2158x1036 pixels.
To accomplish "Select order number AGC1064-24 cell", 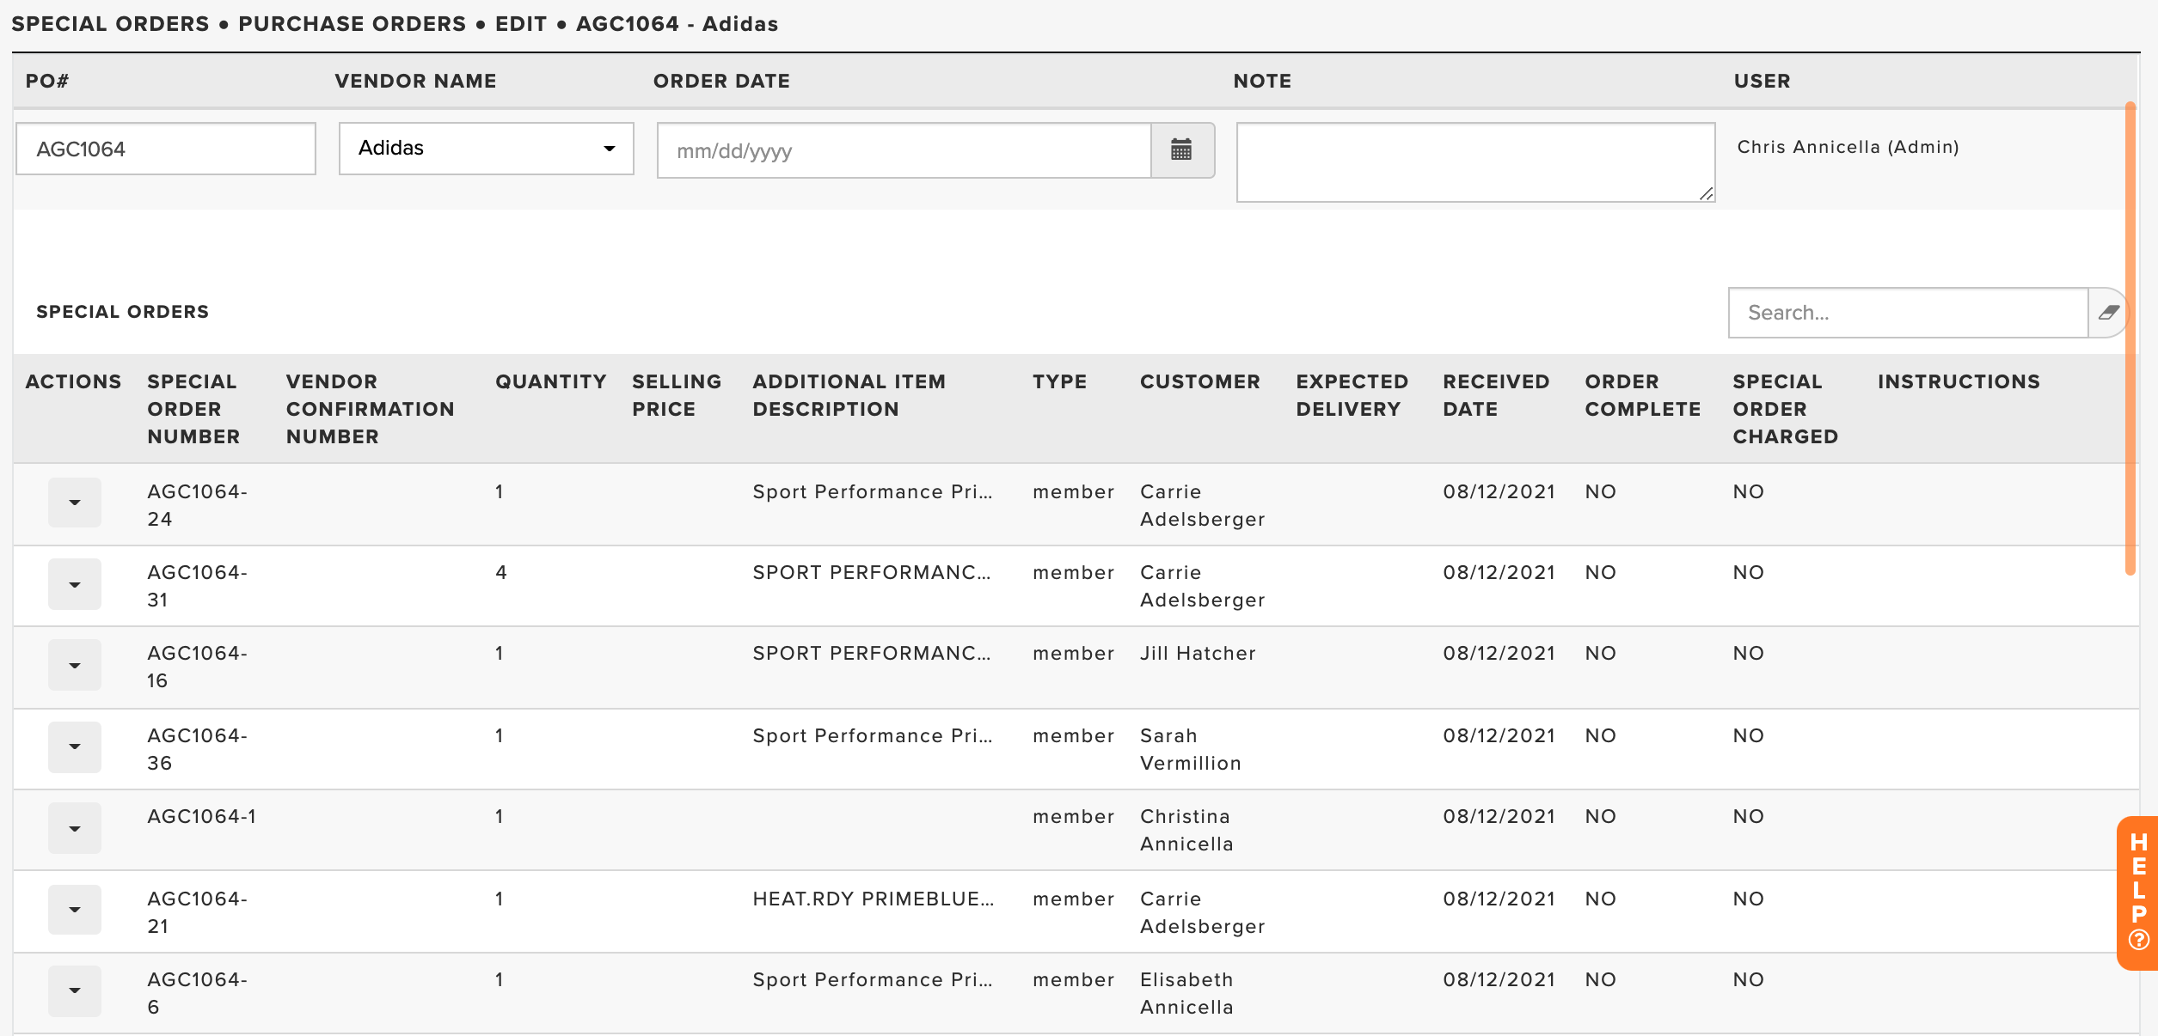I will (197, 505).
